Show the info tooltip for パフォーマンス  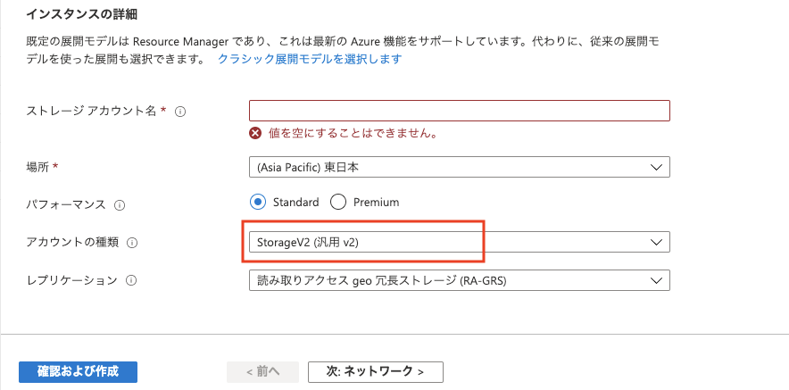coord(120,205)
